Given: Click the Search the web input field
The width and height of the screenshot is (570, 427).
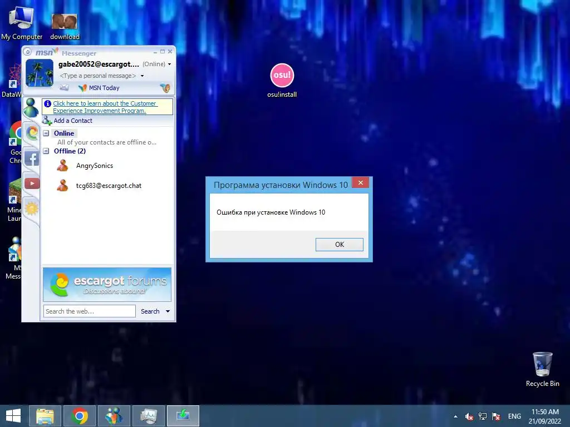Looking at the screenshot, I should click(90, 311).
